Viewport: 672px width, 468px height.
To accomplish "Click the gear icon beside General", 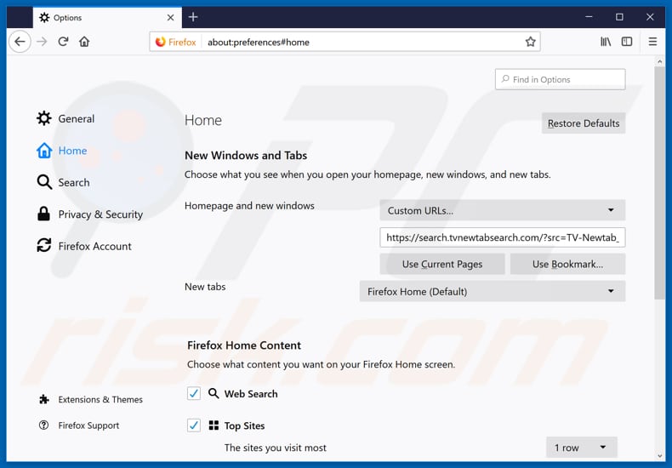I will (x=43, y=118).
